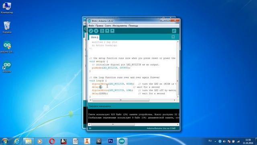Open File Explorer from taskbar
The height and width of the screenshot is (145, 257).
coord(29,141)
